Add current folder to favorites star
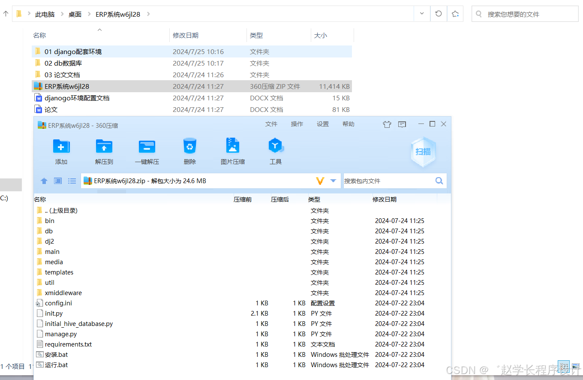The image size is (583, 380). pyautogui.click(x=455, y=13)
